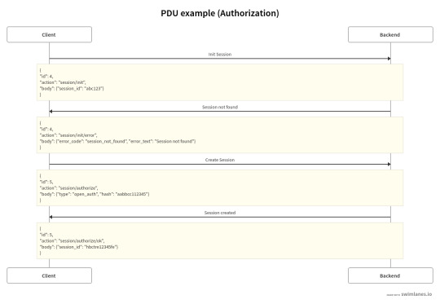Click the "id": 5 line in session/authorize request note

point(46,182)
